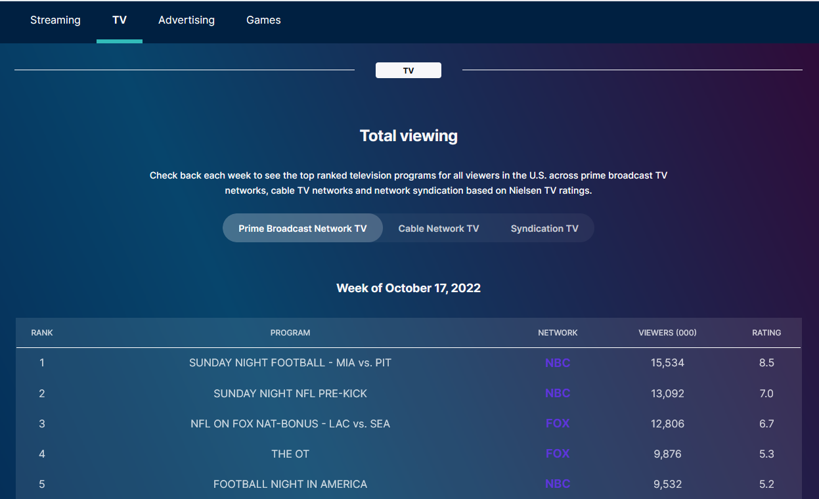This screenshot has width=819, height=499.
Task: Show Syndication TV ratings
Action: pos(544,228)
